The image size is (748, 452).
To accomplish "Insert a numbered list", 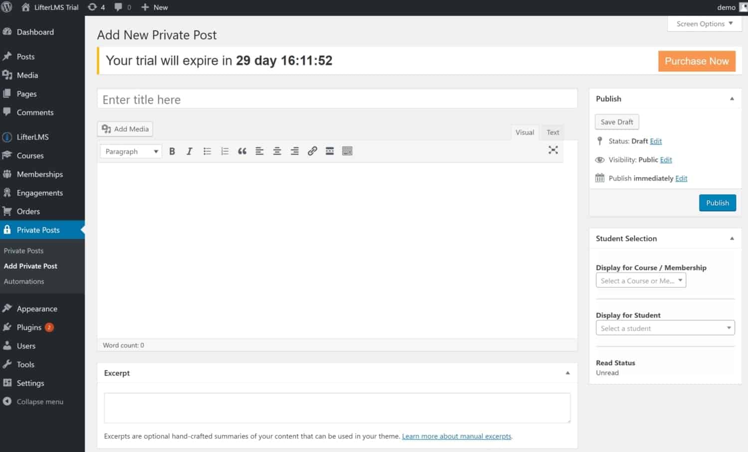I will (x=225, y=151).
